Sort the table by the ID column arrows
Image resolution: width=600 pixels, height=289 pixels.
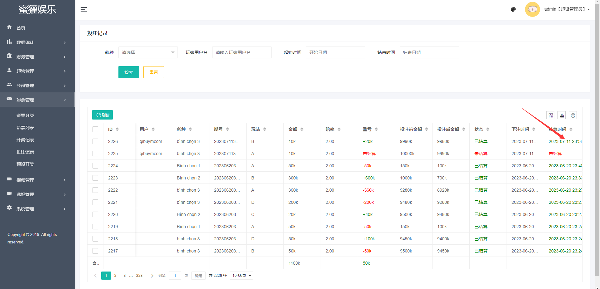tap(117, 129)
